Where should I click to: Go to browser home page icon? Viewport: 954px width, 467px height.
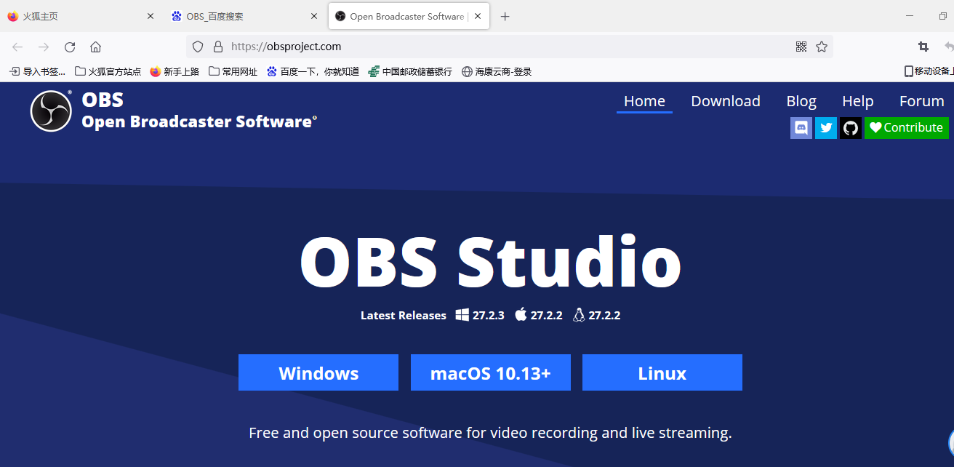95,47
